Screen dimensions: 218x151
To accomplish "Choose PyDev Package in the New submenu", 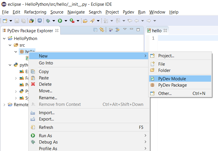I will [180, 85].
